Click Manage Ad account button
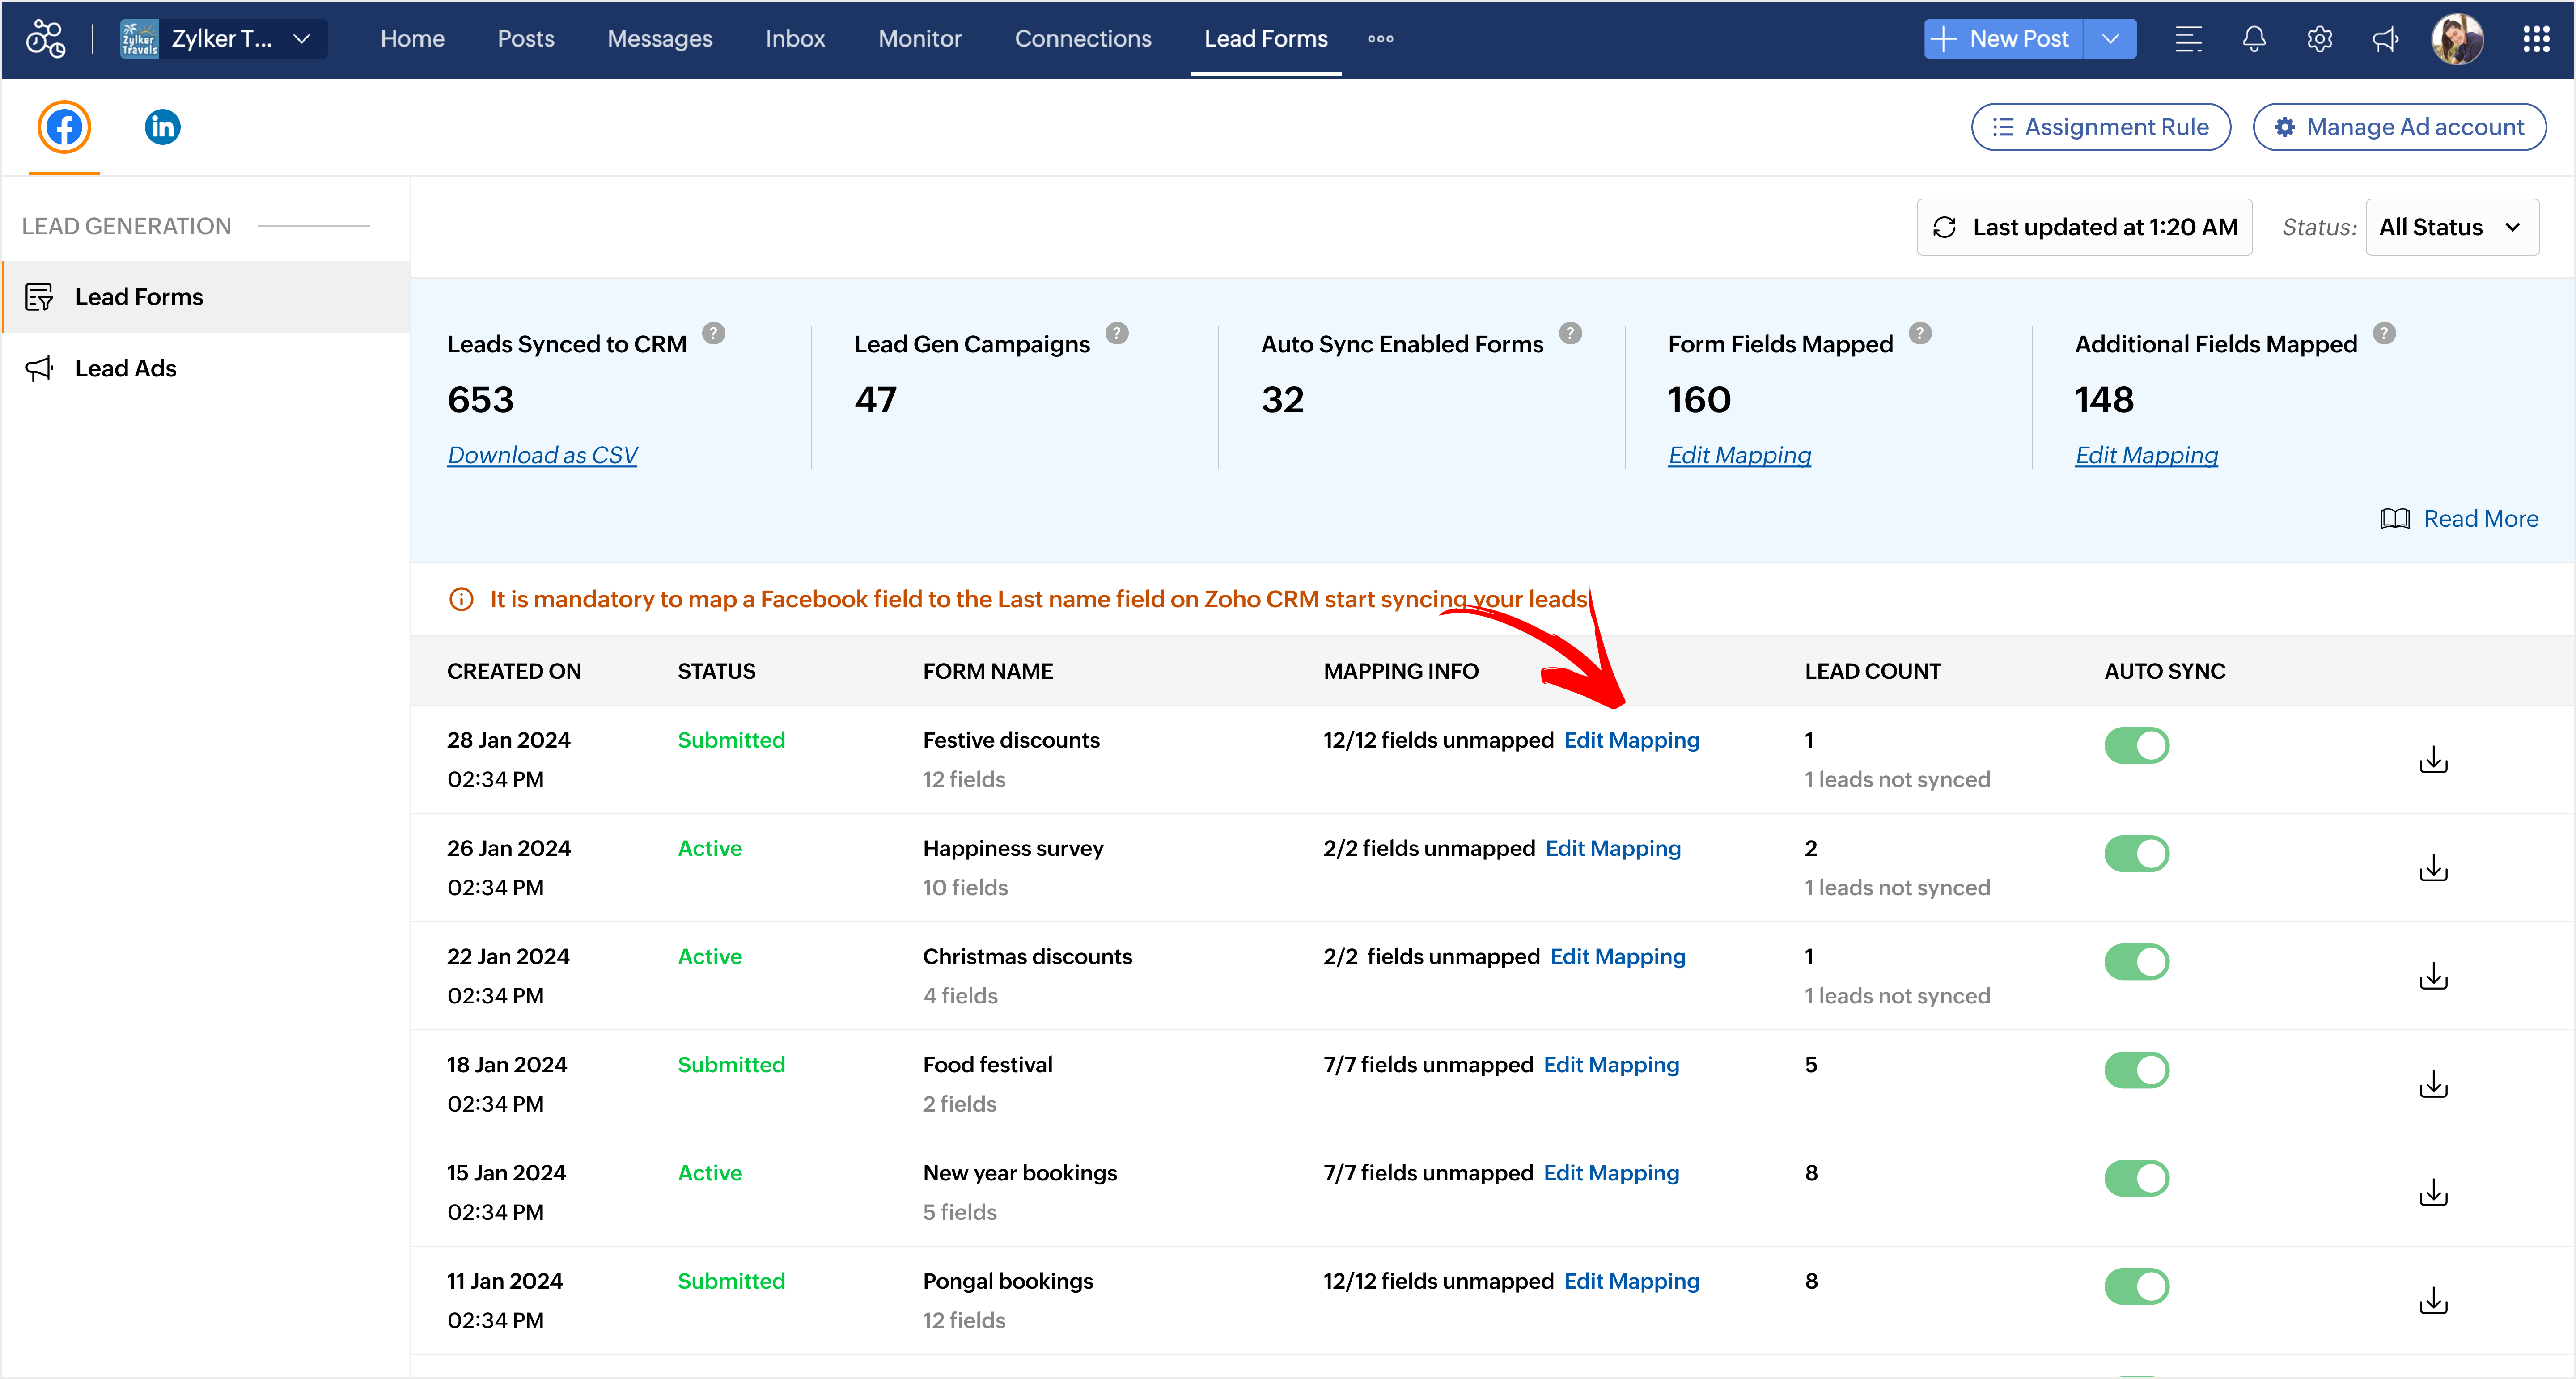The width and height of the screenshot is (2576, 1379). click(2399, 127)
